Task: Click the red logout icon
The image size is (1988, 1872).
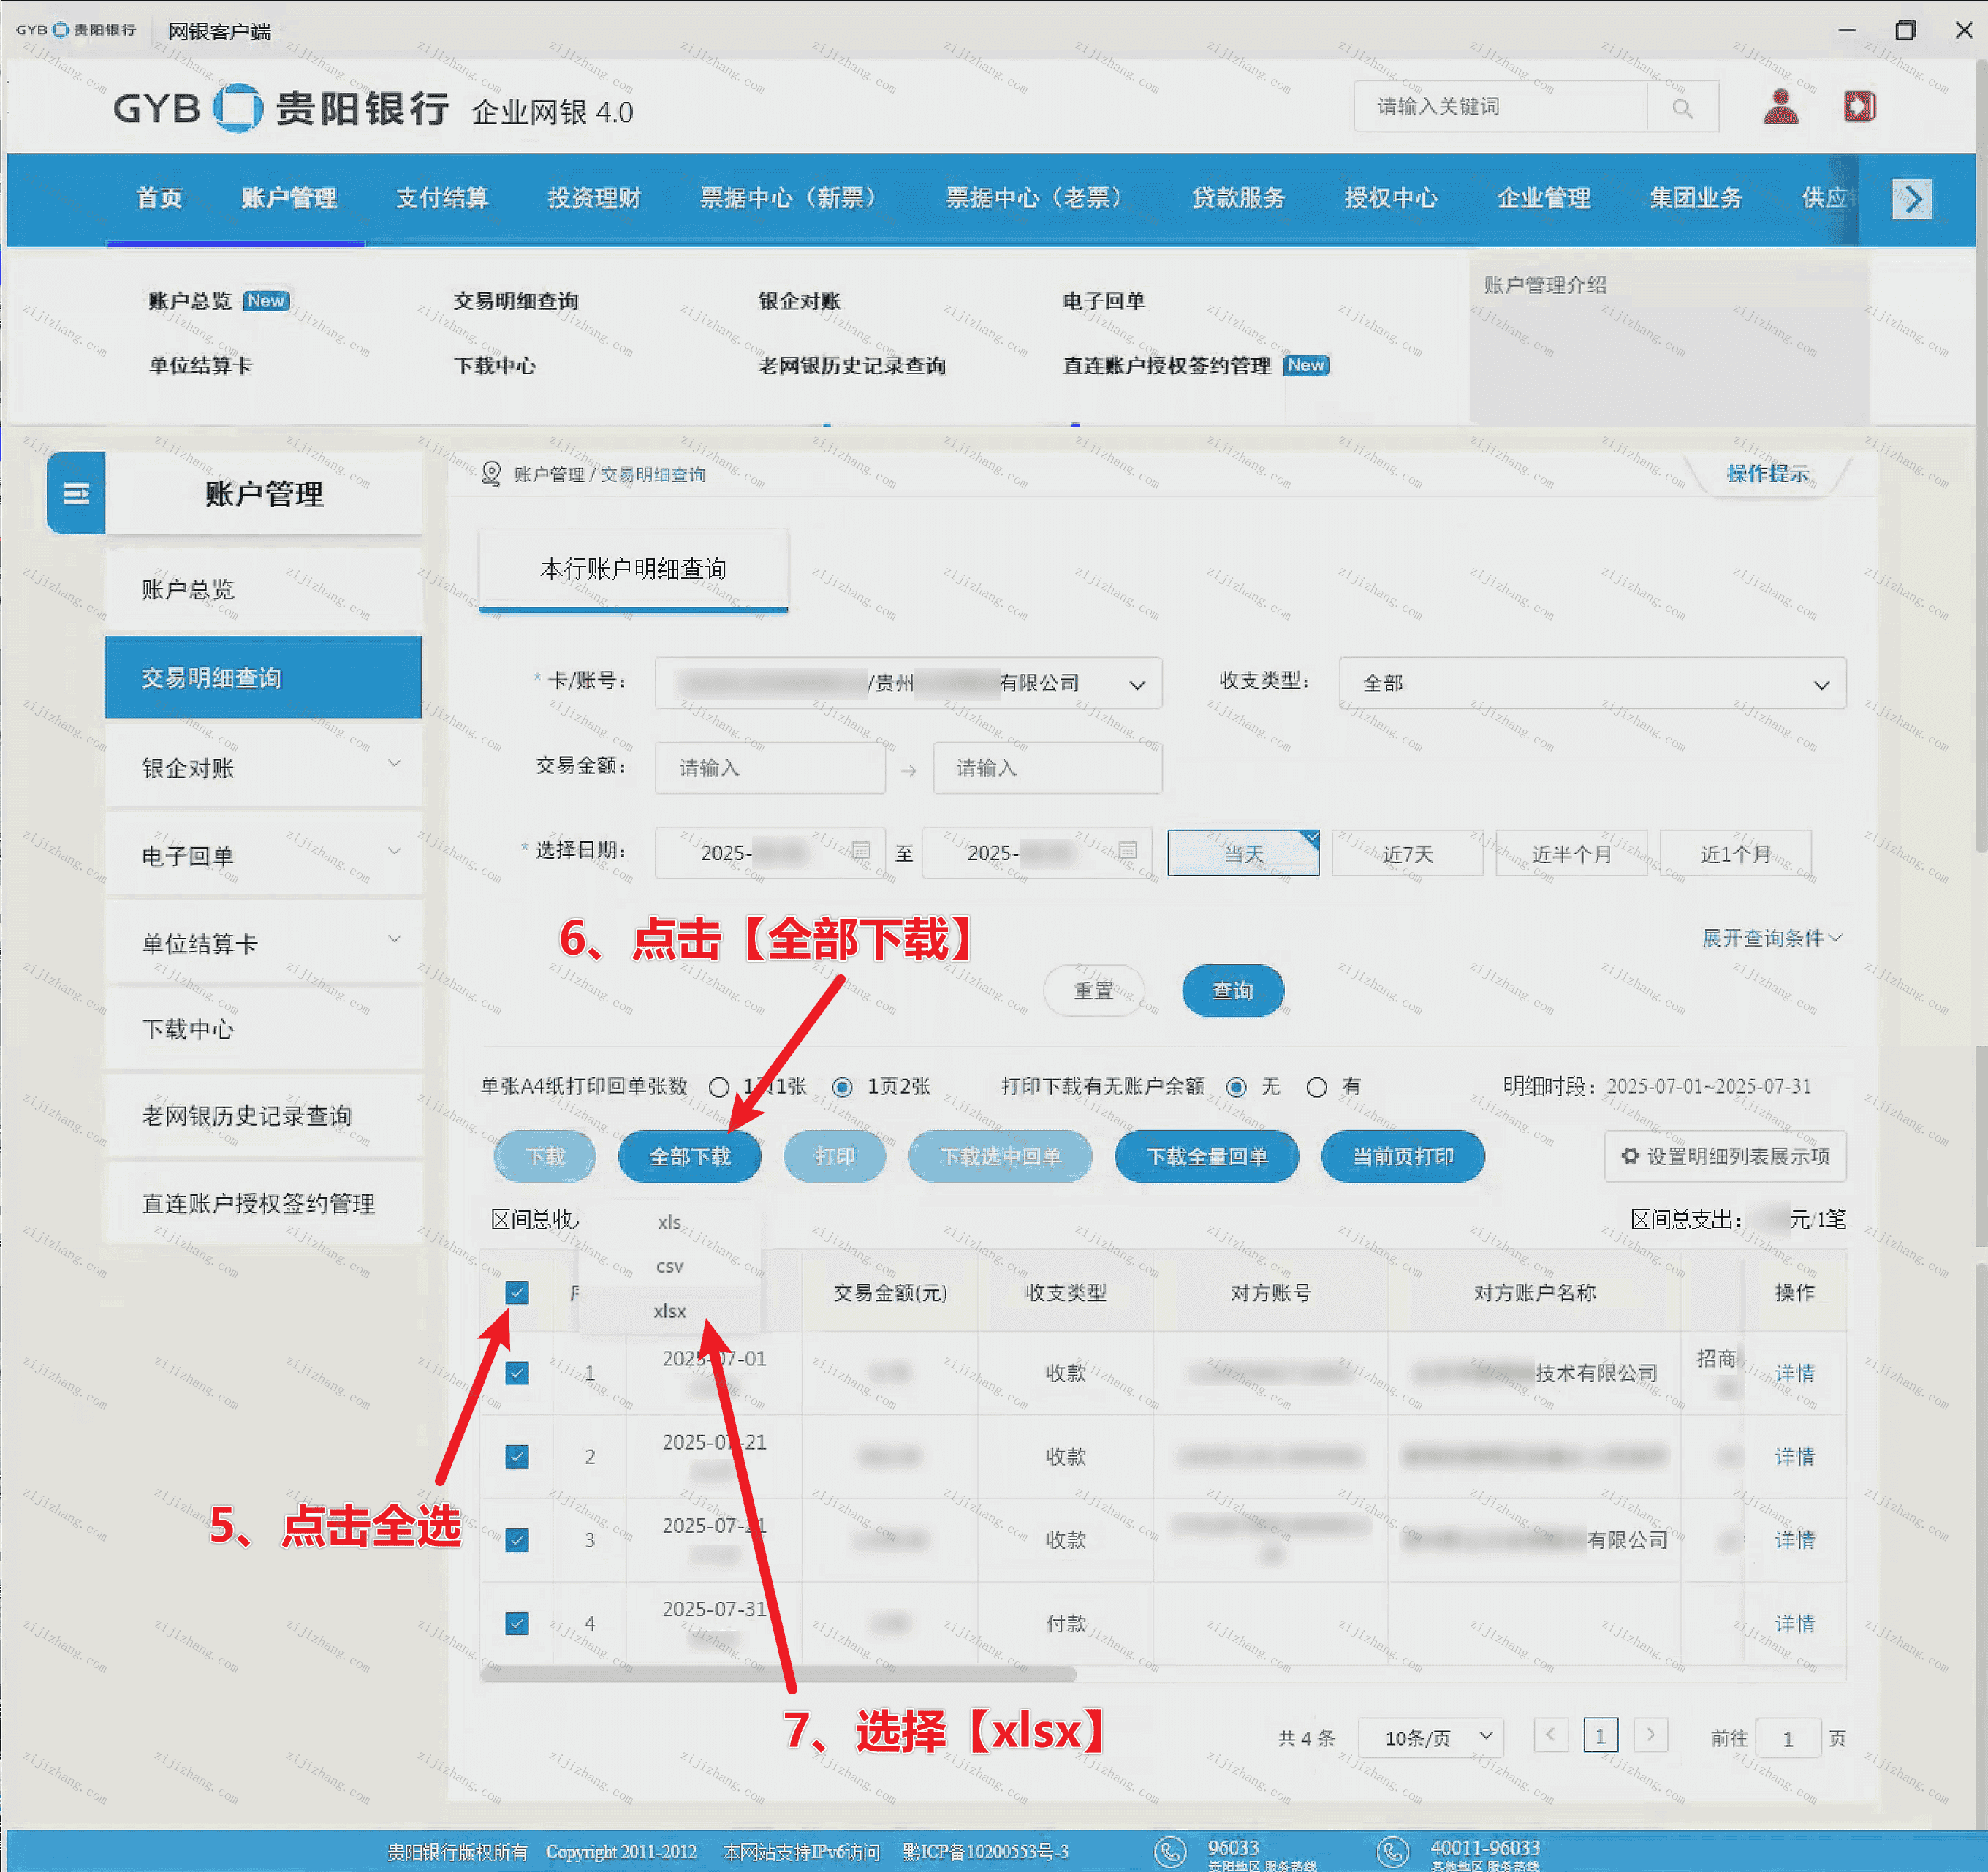Action: click(x=1859, y=107)
